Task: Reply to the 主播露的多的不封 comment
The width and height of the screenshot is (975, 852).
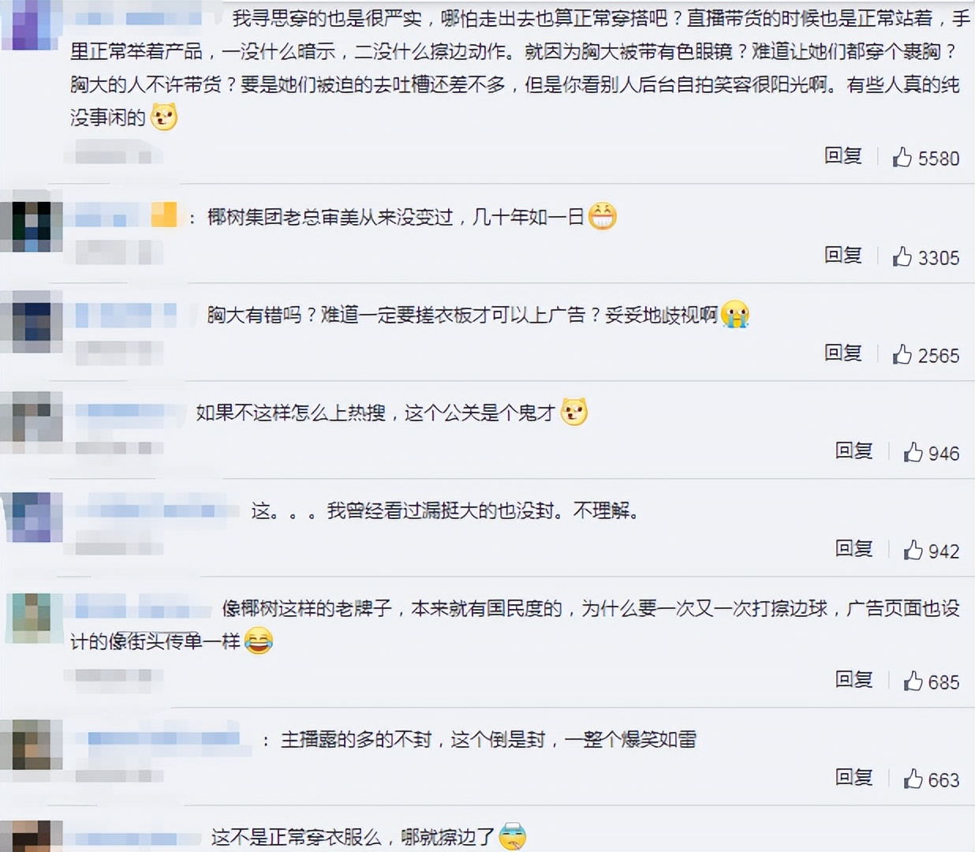Action: pos(854,778)
